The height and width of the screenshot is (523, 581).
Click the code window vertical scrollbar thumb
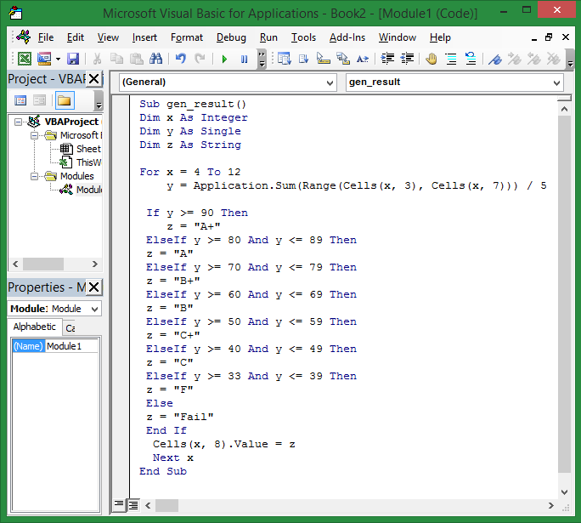tap(564, 293)
